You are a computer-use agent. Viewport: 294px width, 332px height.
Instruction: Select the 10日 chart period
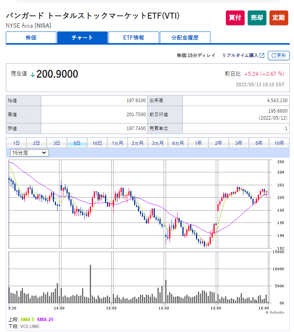click(x=97, y=143)
